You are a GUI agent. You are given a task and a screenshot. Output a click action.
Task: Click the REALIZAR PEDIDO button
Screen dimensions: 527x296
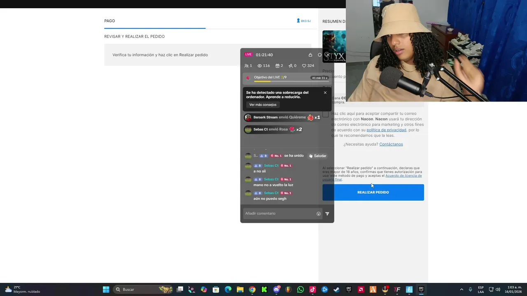click(373, 192)
